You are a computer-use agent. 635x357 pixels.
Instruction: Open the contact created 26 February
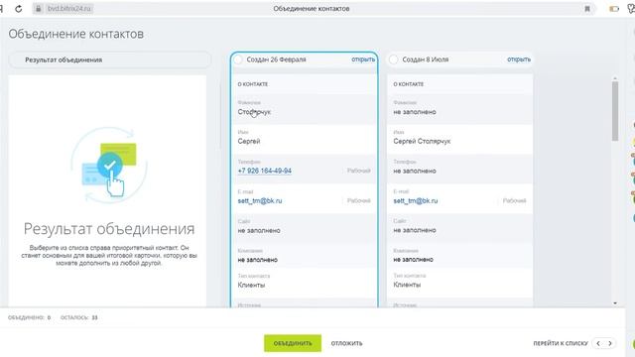(x=363, y=59)
